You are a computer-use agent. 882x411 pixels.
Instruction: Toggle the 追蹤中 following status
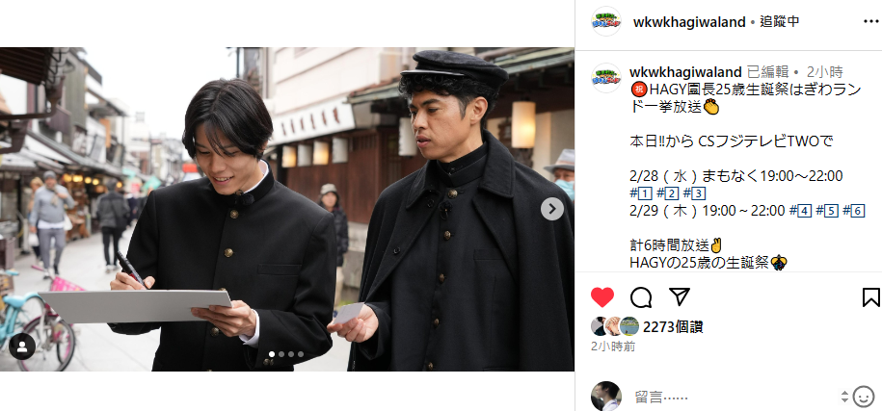pos(779,22)
